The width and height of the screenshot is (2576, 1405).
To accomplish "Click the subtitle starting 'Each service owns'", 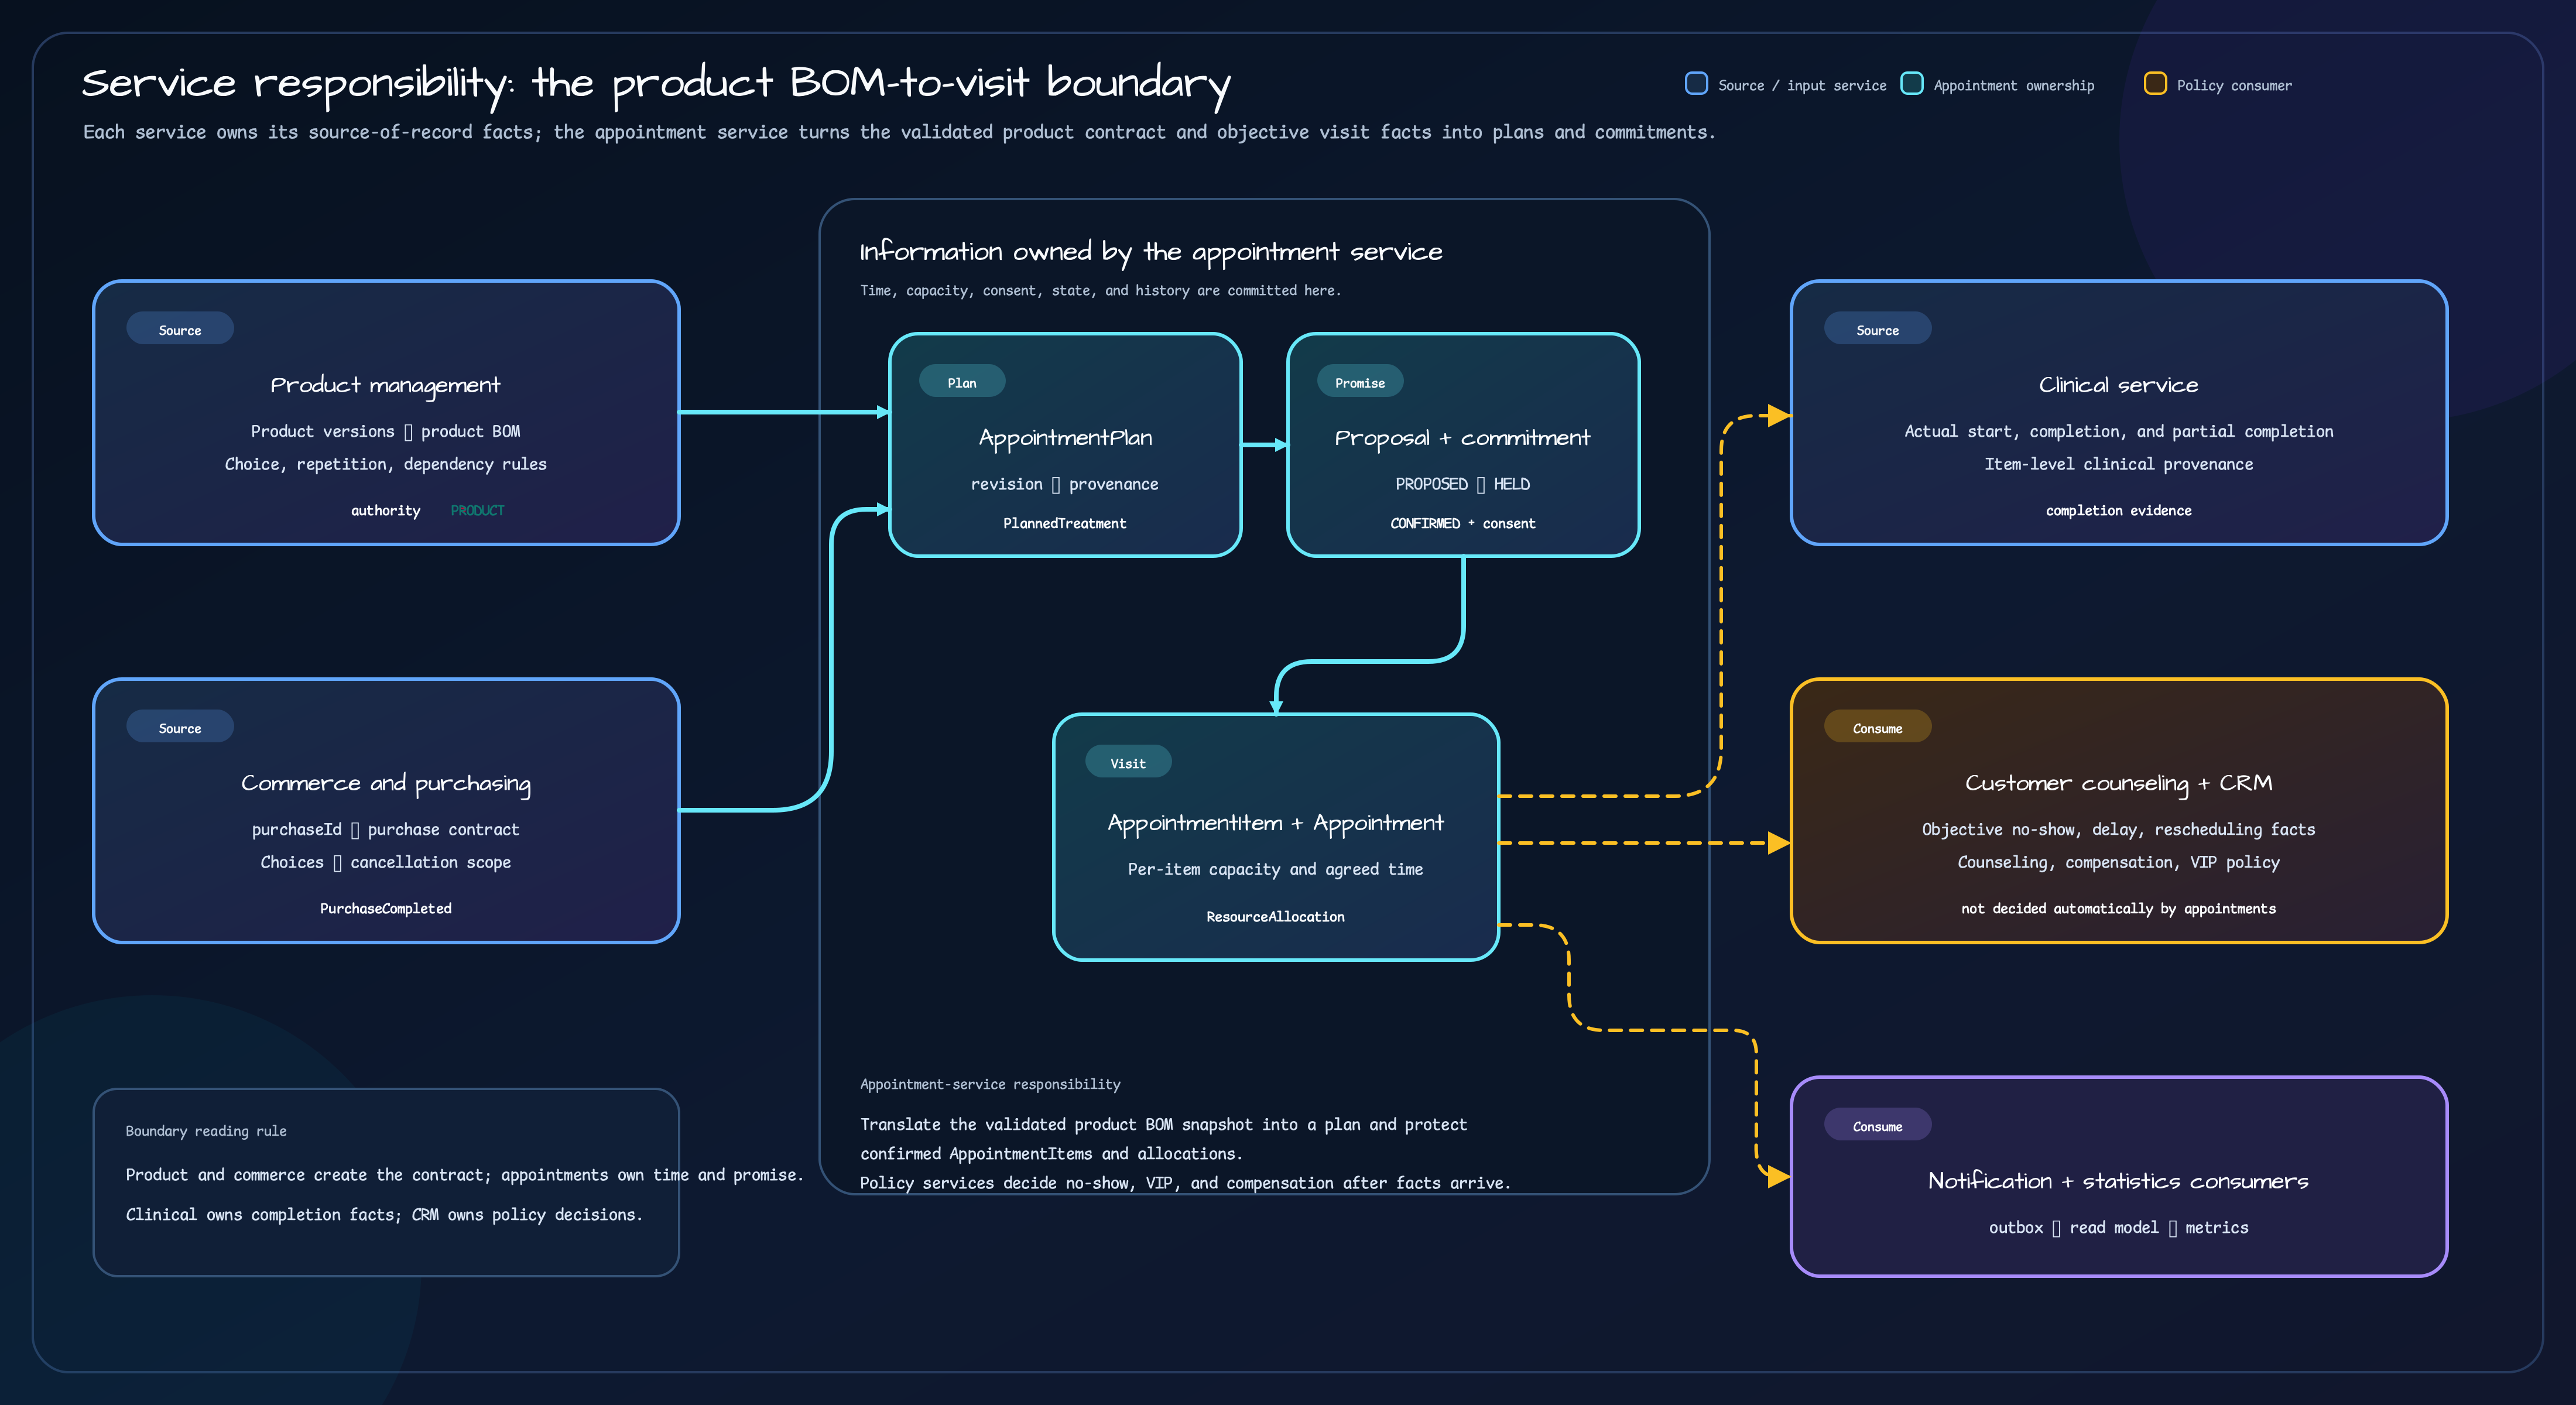I will tap(899, 132).
